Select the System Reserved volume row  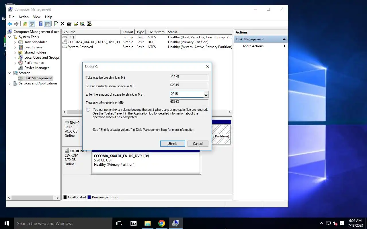pyautogui.click(x=147, y=47)
